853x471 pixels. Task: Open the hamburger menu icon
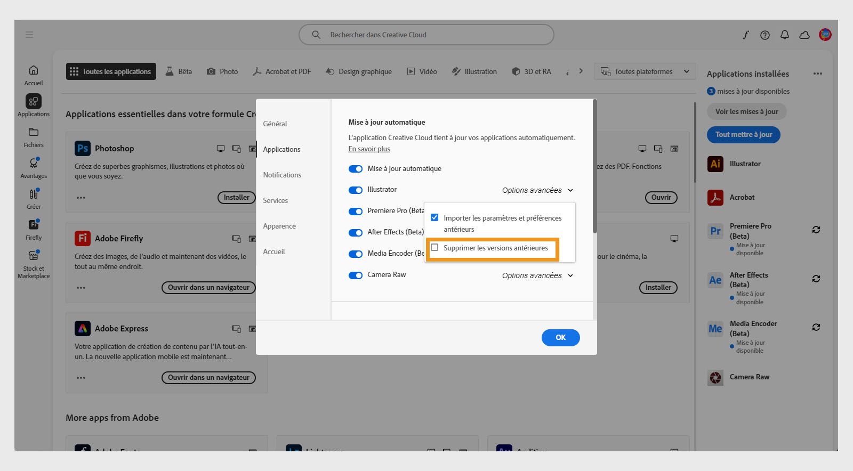pos(29,35)
